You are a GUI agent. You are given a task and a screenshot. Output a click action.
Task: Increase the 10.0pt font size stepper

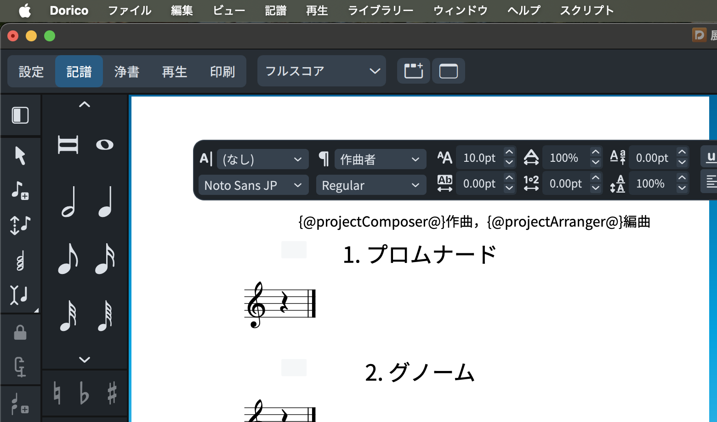[x=509, y=153]
